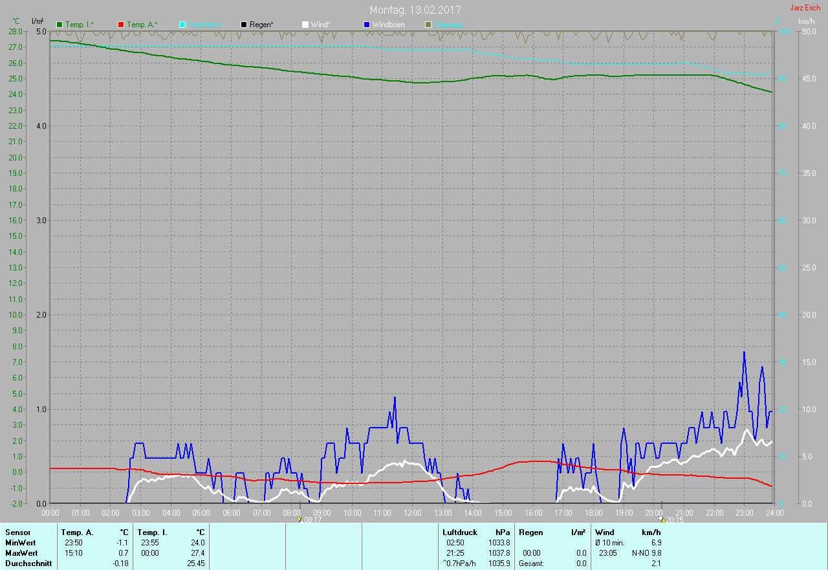Toggle the Temp. A.* series label
This screenshot has width=828, height=570.
tap(142, 25)
